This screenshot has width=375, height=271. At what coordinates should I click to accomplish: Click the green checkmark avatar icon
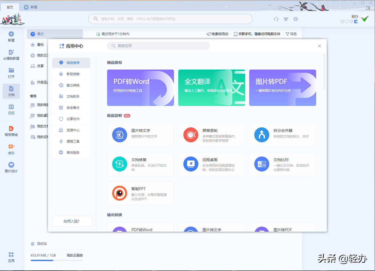pyautogui.click(x=365, y=19)
